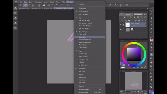Select the Hand move tool
Image resolution: width=167 pixels, height=94 pixels.
coord(151,18)
